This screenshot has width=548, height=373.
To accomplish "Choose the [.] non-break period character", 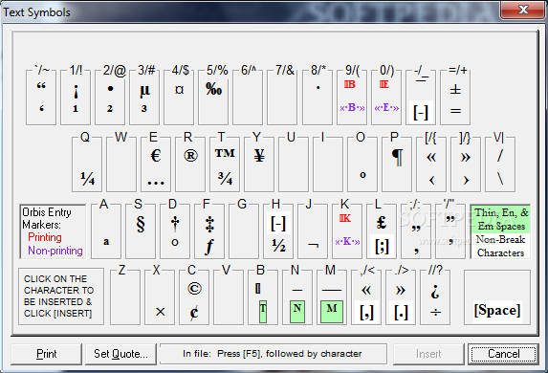I will click(x=401, y=312).
